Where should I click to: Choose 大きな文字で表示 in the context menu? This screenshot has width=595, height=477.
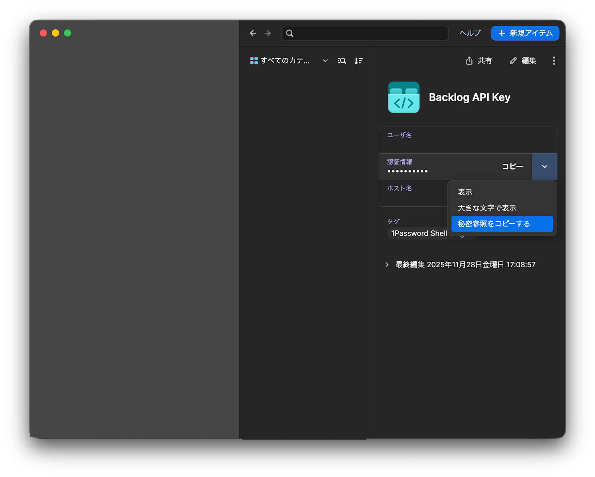(487, 208)
